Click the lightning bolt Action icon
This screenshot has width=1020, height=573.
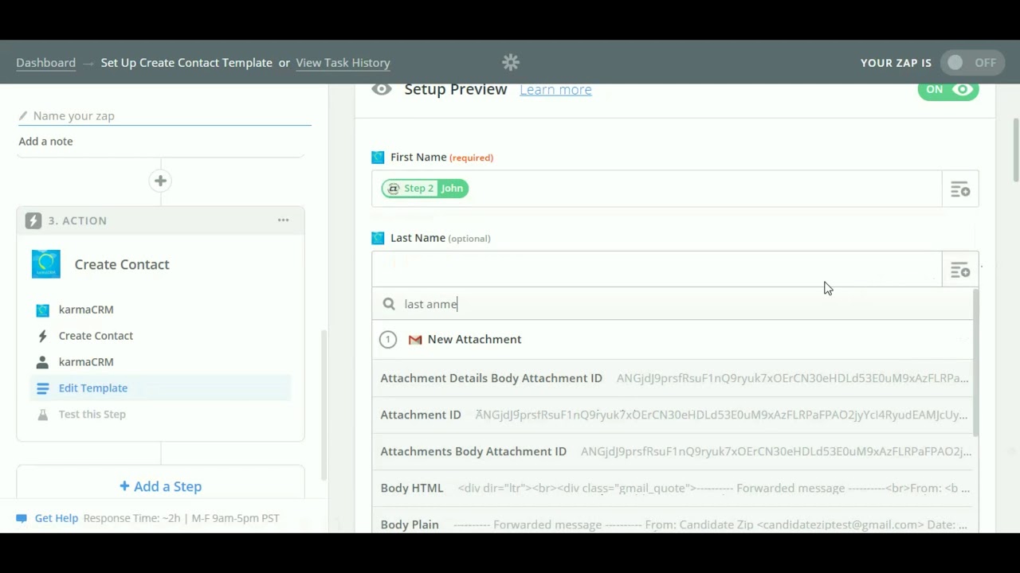coord(33,220)
